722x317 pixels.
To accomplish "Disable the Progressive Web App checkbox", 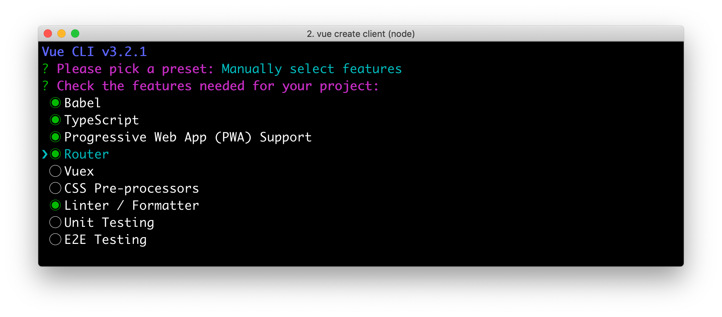I will pyautogui.click(x=55, y=137).
